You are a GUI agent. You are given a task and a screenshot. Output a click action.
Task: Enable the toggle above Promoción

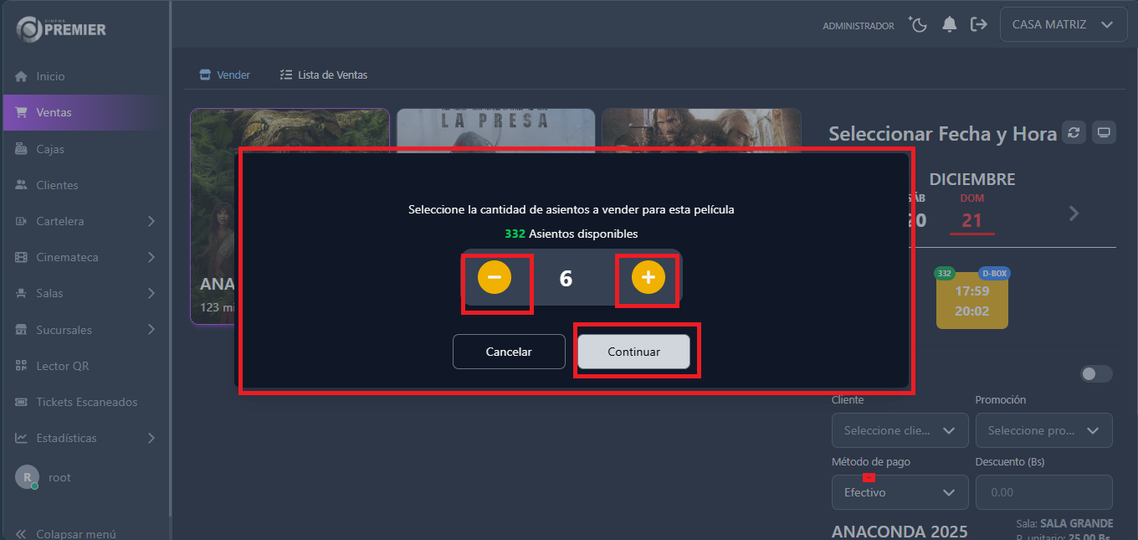(x=1096, y=373)
